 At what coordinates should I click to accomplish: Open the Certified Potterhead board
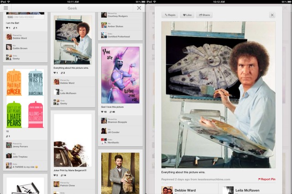point(120,36)
